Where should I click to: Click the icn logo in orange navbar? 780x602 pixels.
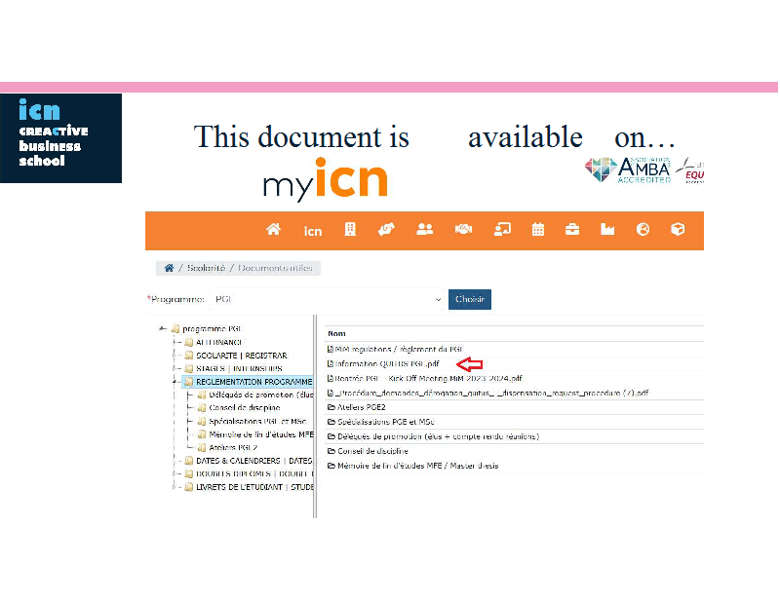coord(313,231)
